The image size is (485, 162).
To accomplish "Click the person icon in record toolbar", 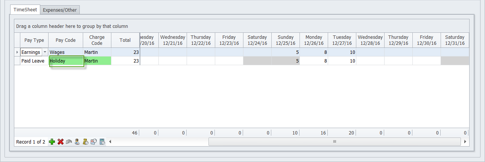I will [x=77, y=142].
